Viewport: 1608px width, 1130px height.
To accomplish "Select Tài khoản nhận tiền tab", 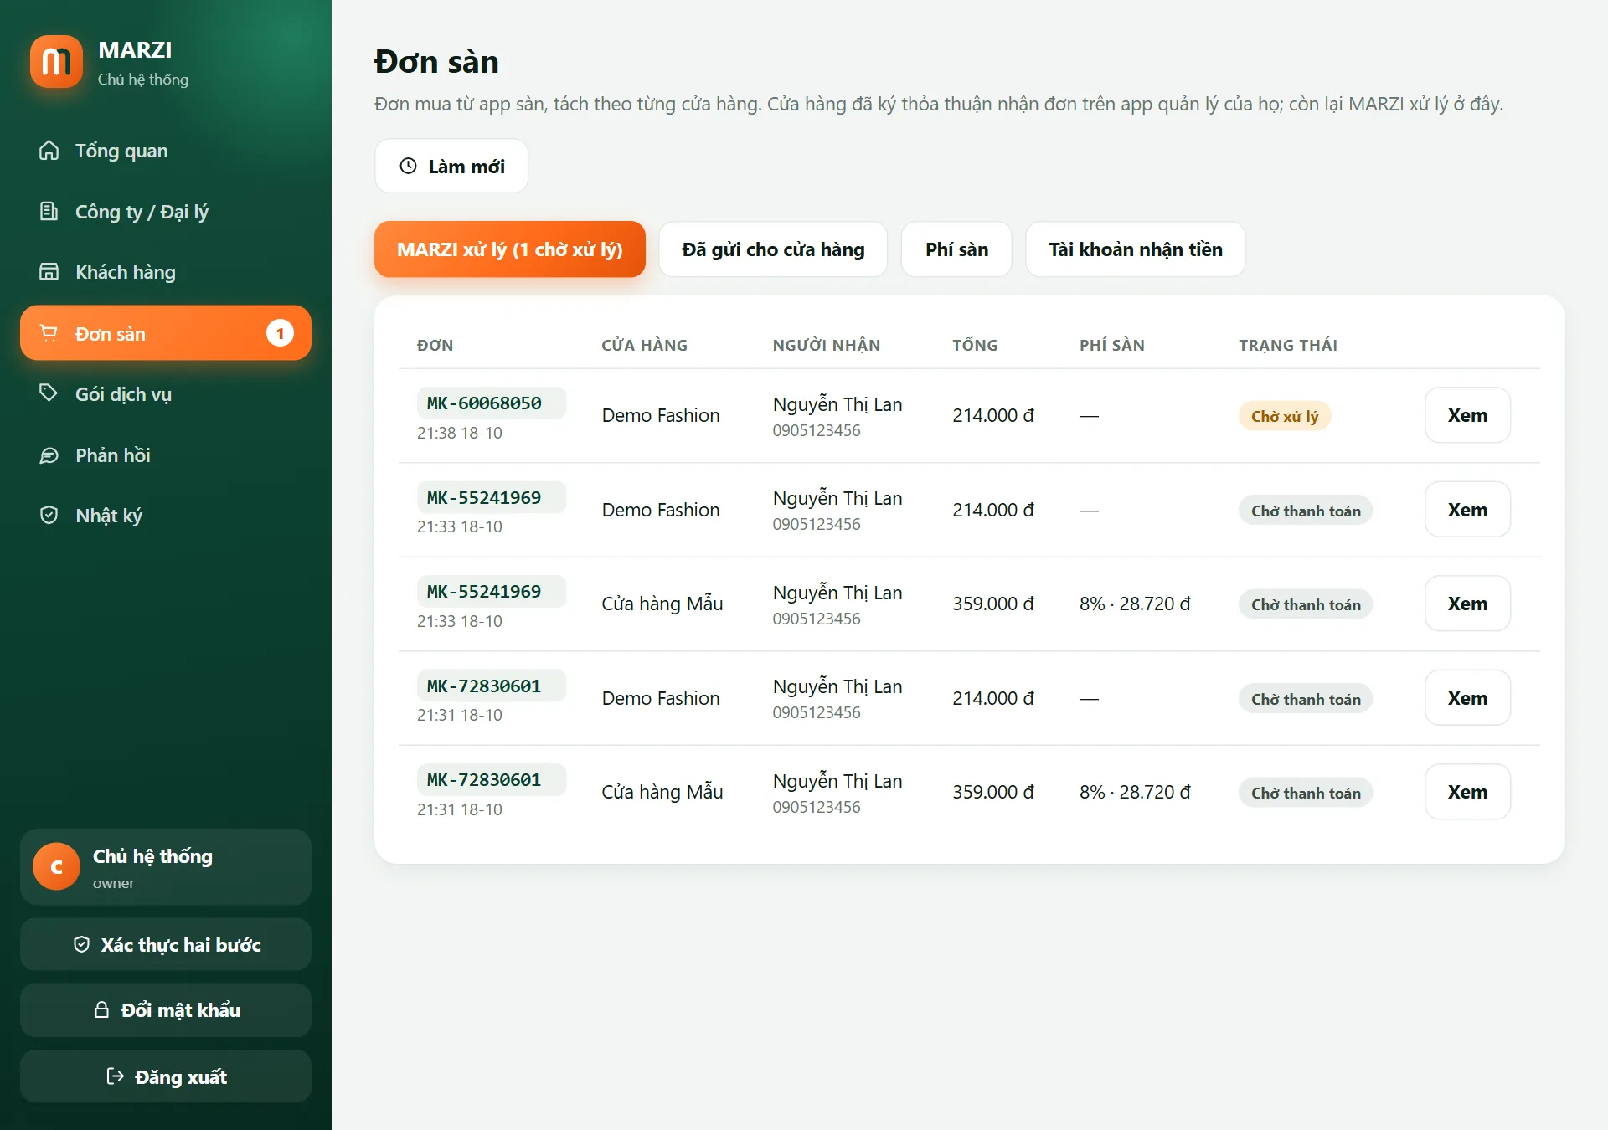I will coord(1136,249).
